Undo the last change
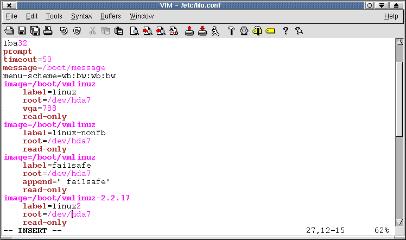Screen dimensions: 406x240 tap(64, 30)
